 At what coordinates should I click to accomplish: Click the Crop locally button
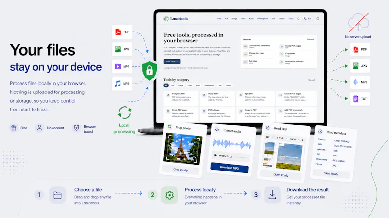[x=180, y=170]
